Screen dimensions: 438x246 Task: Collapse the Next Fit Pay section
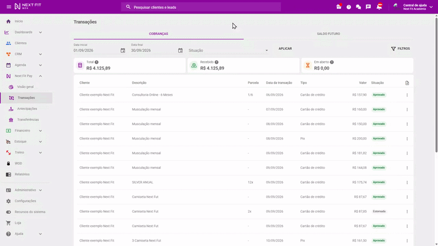[40, 76]
